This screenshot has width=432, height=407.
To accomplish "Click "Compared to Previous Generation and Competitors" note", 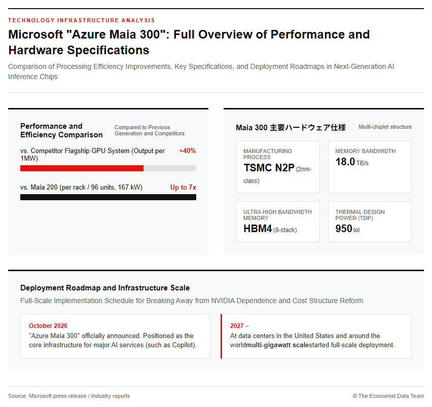I will click(150, 130).
